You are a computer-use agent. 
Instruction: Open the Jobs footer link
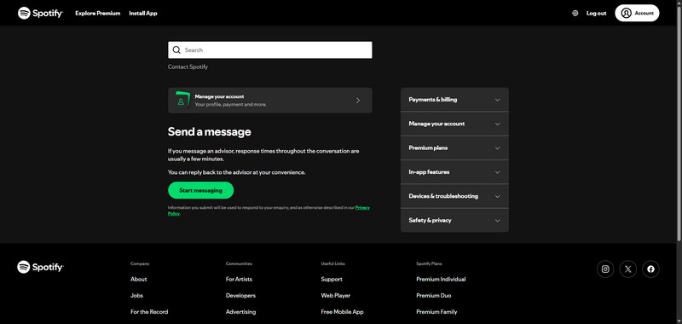point(136,296)
